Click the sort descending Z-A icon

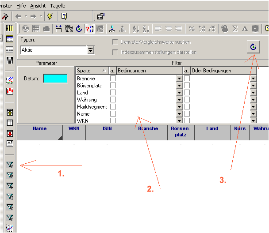tap(146, 29)
